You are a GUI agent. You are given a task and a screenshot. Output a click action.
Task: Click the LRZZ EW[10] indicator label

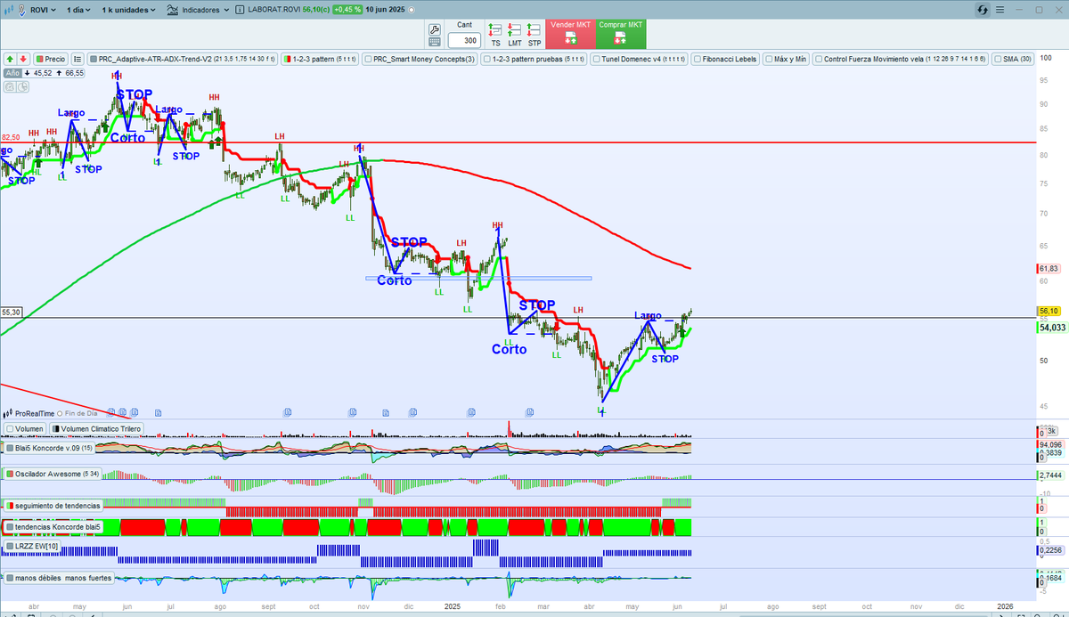[x=30, y=545]
